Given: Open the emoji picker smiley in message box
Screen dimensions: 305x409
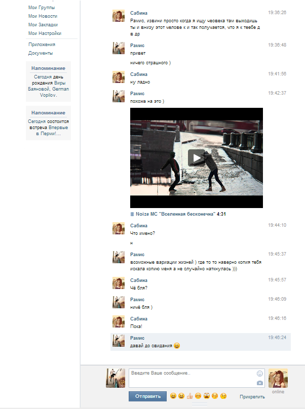Looking at the screenshot, I should point(259,374).
